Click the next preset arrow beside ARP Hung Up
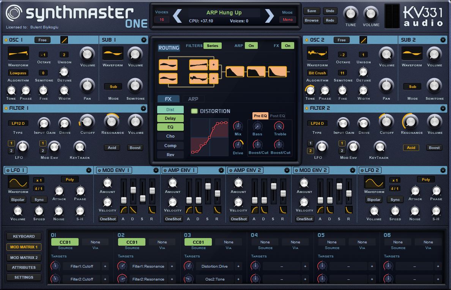Viewport: 451px width, 290px height. [x=269, y=16]
